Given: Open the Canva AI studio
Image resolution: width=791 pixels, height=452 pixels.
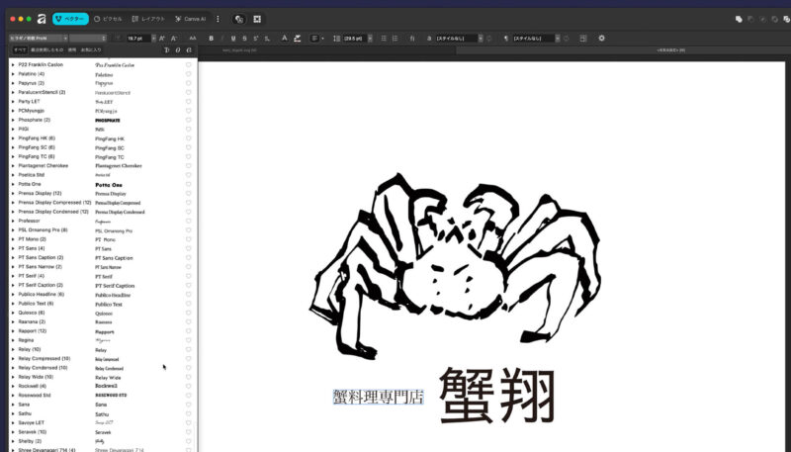Looking at the screenshot, I should (x=190, y=19).
